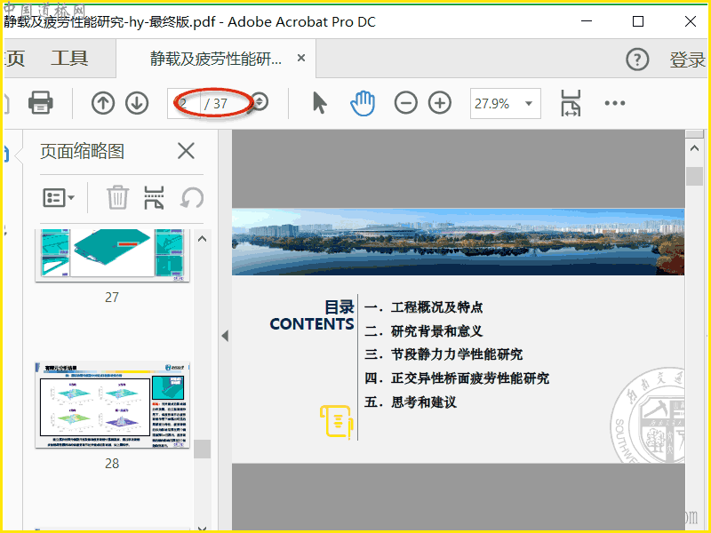Open thumbnail options list dropdown
Screen dimensions: 711x533
pyautogui.click(x=59, y=197)
